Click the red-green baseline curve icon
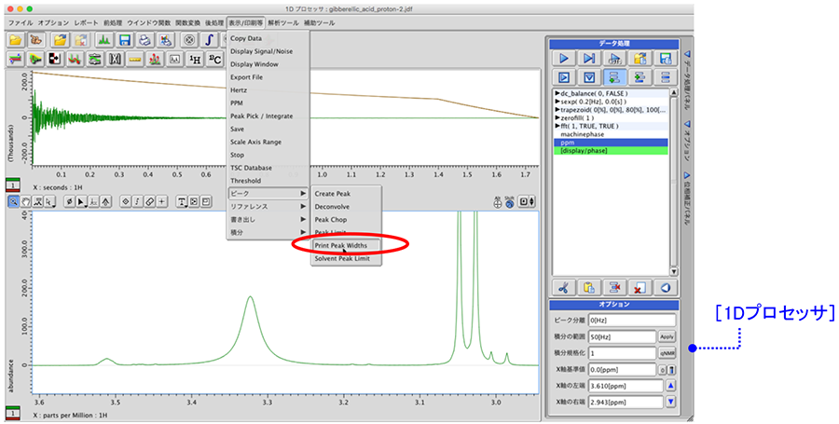 coord(75,60)
